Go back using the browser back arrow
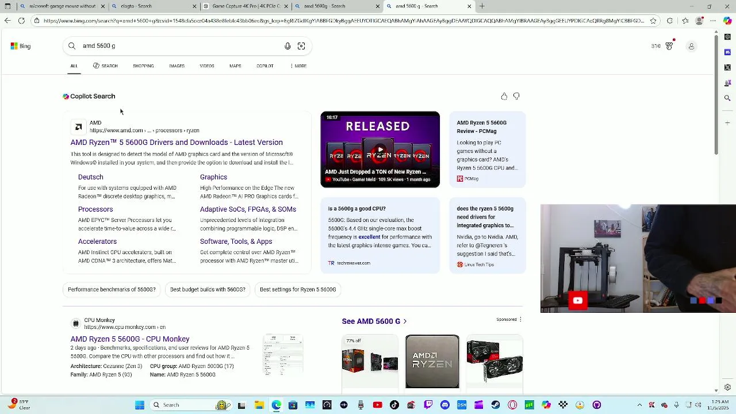 [x=7, y=21]
